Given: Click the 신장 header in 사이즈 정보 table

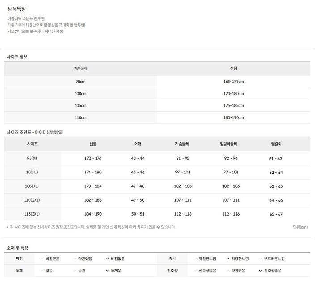Looking at the screenshot, I should [x=233, y=69].
